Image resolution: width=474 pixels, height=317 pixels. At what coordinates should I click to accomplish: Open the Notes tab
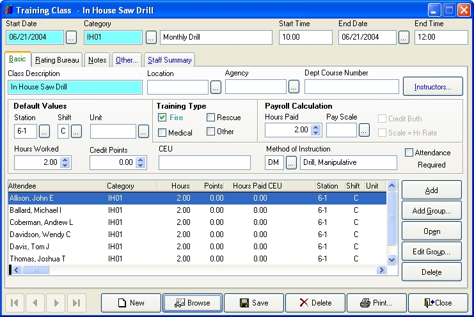click(x=97, y=60)
